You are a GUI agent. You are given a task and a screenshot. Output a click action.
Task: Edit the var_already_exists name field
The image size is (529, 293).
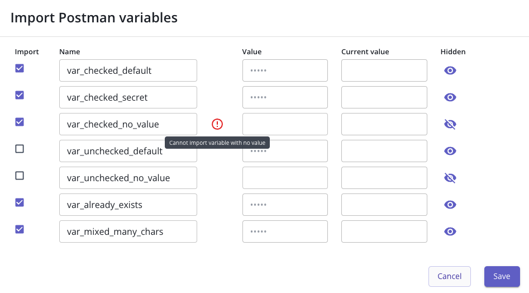pos(128,205)
